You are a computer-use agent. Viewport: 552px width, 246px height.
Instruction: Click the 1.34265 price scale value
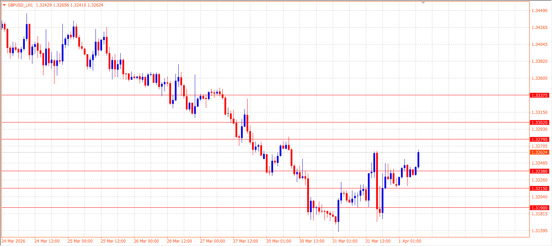tap(539, 28)
